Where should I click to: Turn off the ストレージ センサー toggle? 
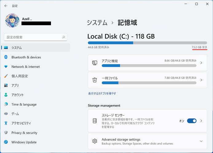click(192, 121)
